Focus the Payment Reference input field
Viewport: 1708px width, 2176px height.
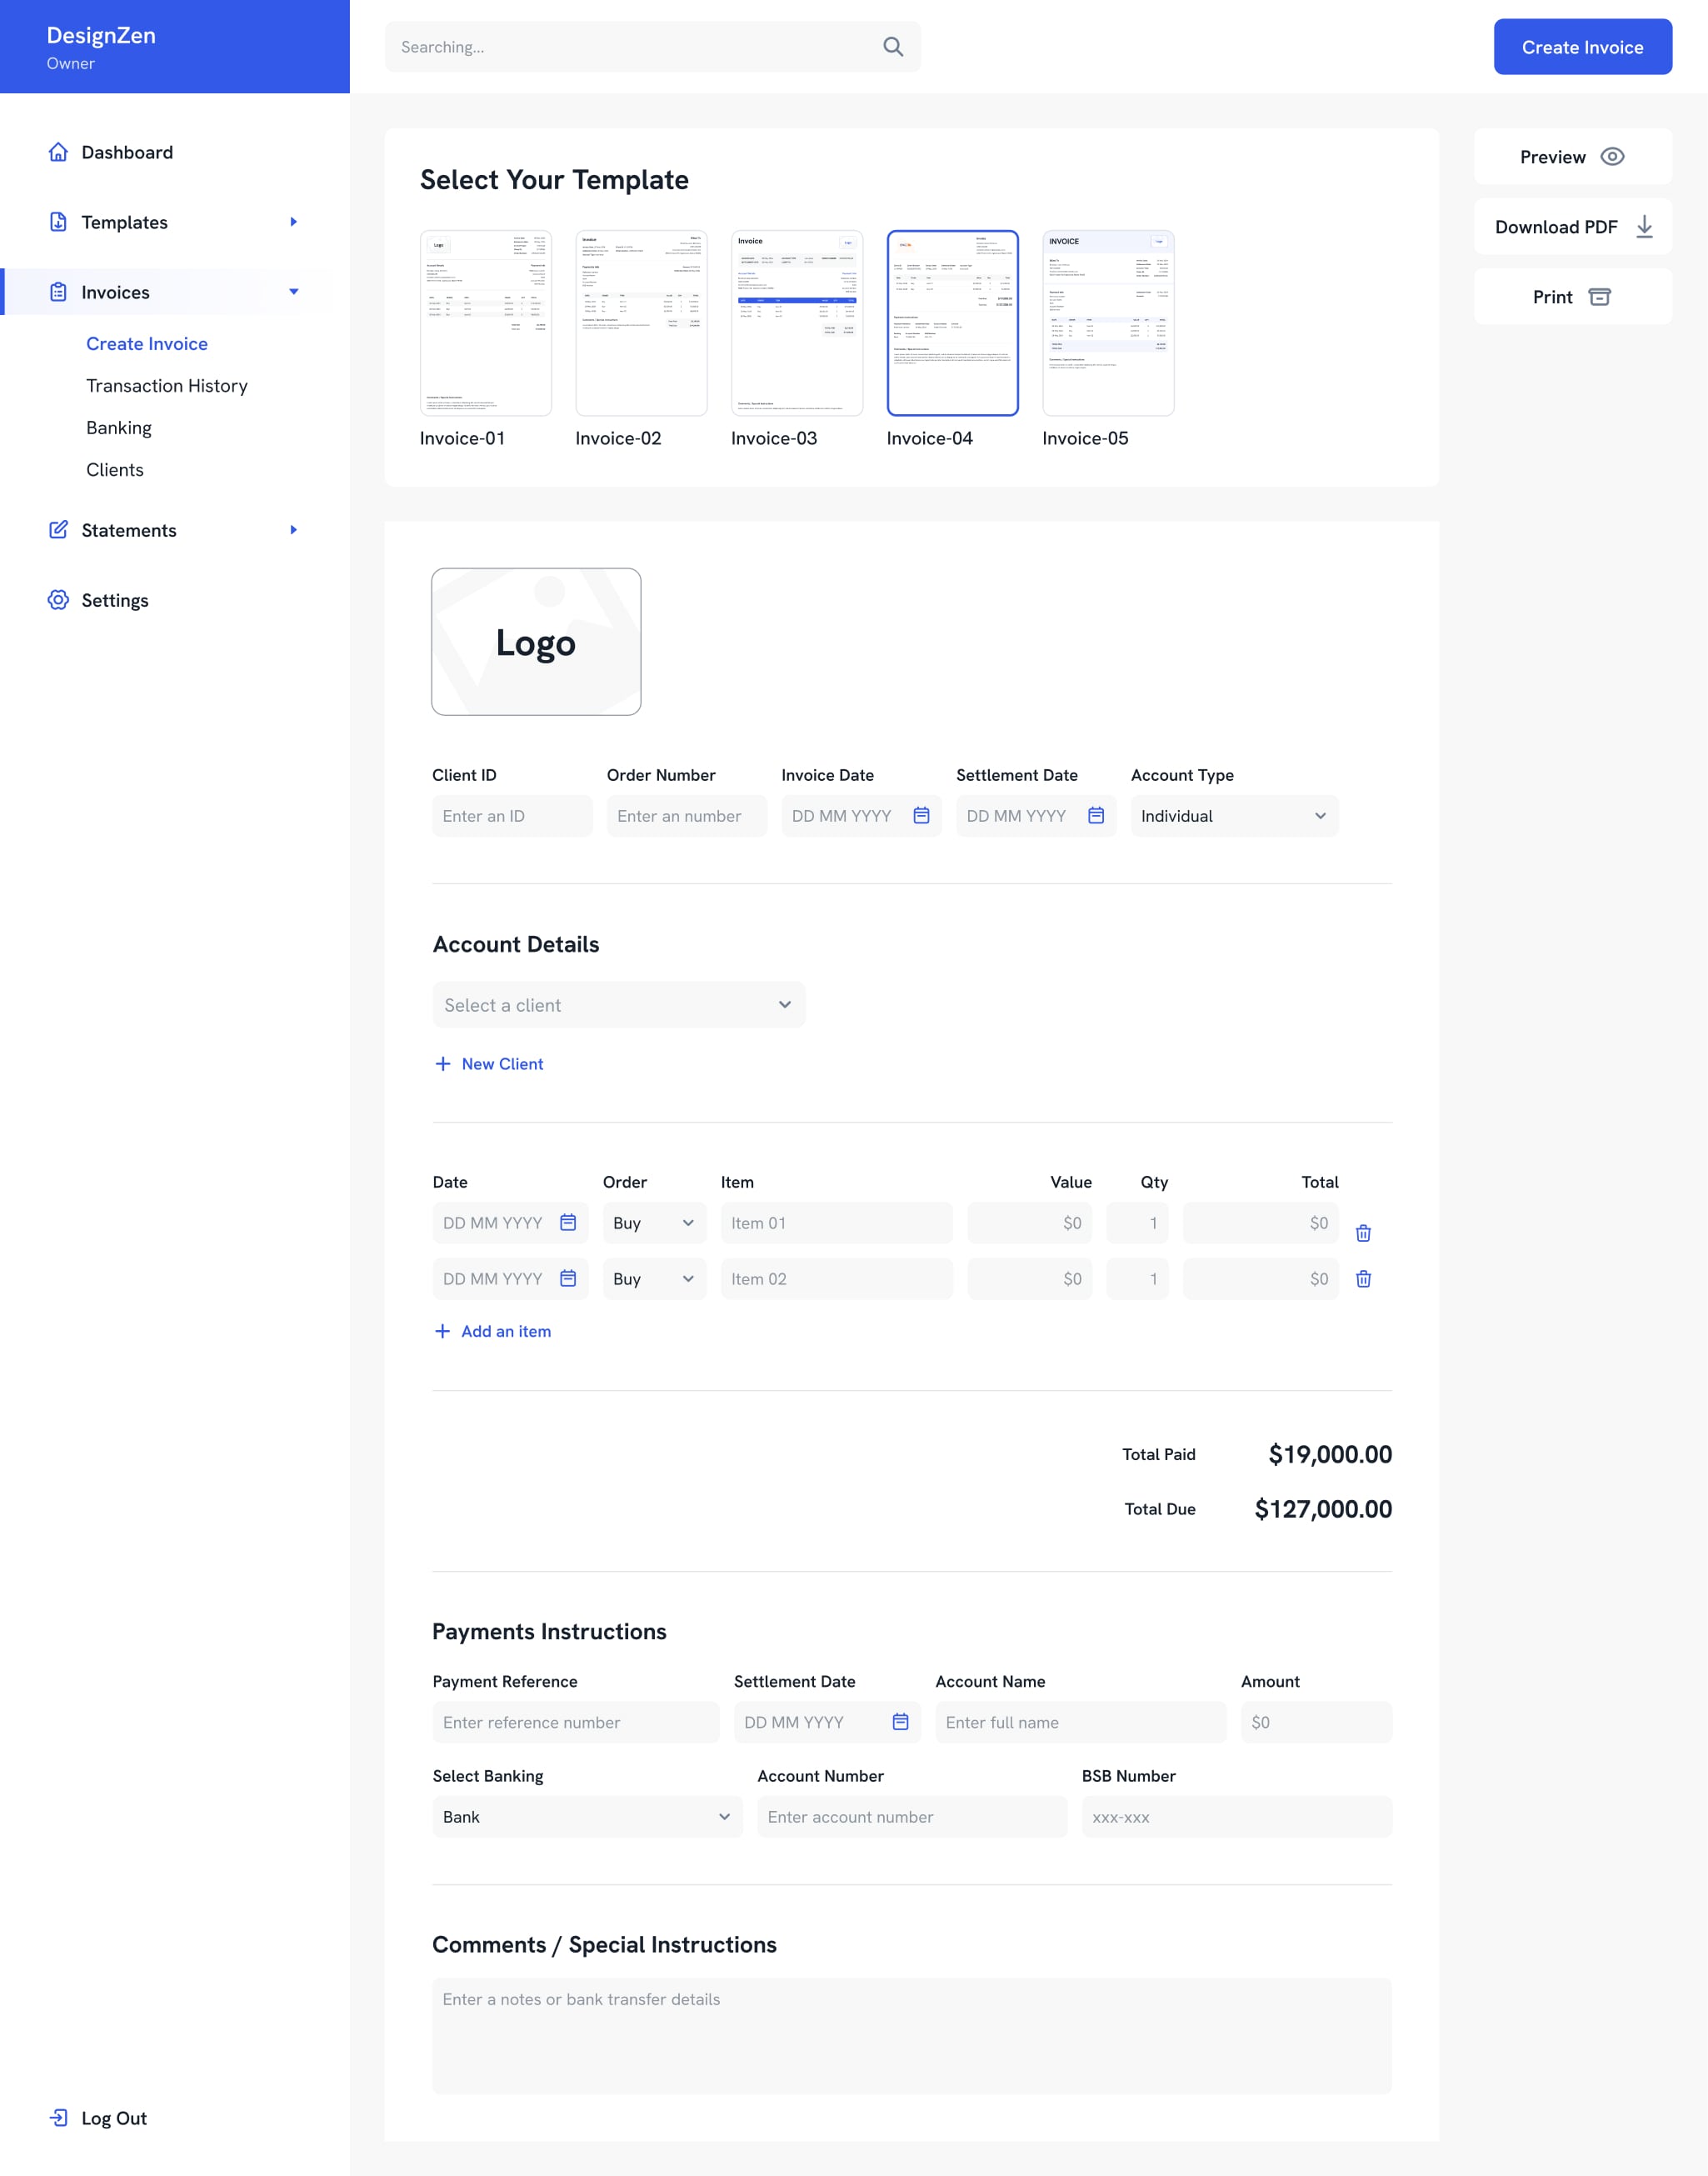click(x=575, y=1722)
